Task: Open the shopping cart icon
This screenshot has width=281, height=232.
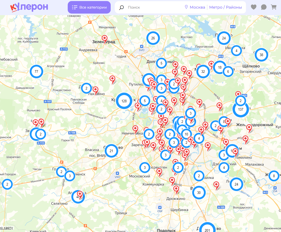Action: (x=273, y=7)
